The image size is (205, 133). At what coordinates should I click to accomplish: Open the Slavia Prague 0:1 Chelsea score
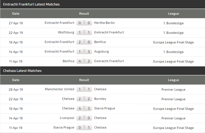tap(84, 128)
